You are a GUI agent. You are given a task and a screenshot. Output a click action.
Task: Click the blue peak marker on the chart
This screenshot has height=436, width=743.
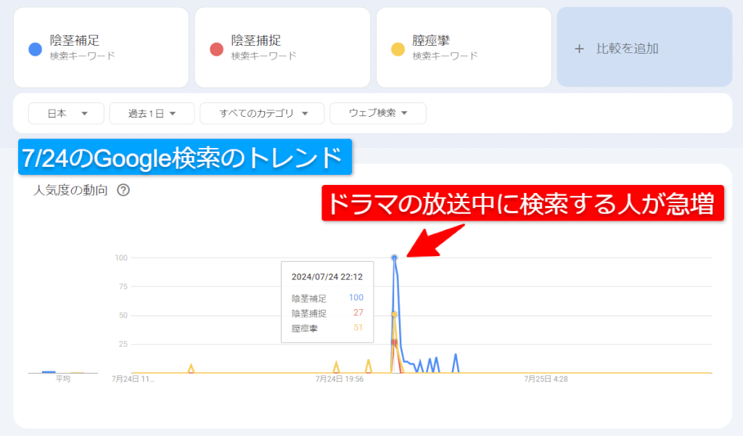(x=393, y=257)
